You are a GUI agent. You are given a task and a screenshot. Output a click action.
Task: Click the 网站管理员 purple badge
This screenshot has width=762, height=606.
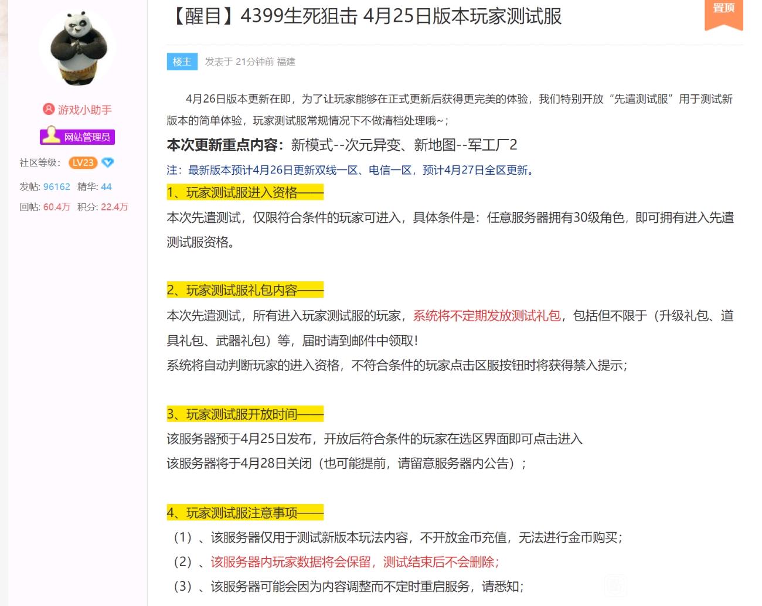coord(77,137)
